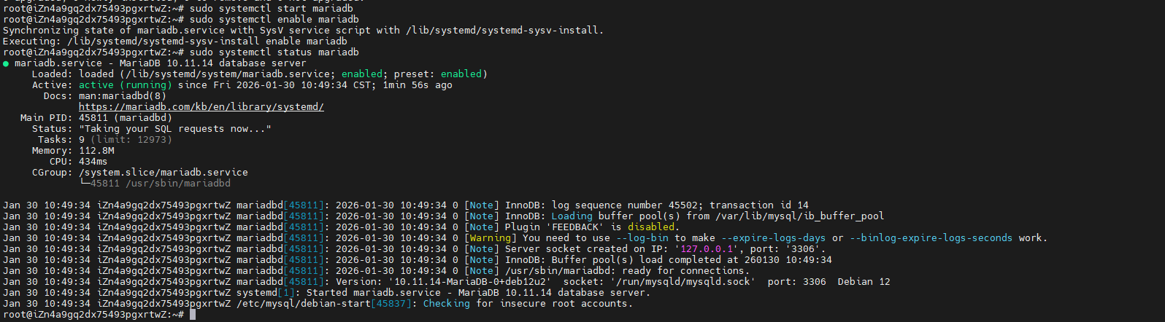Click the /var/lib/mysql/ib_buffer_pool path

coord(799,216)
